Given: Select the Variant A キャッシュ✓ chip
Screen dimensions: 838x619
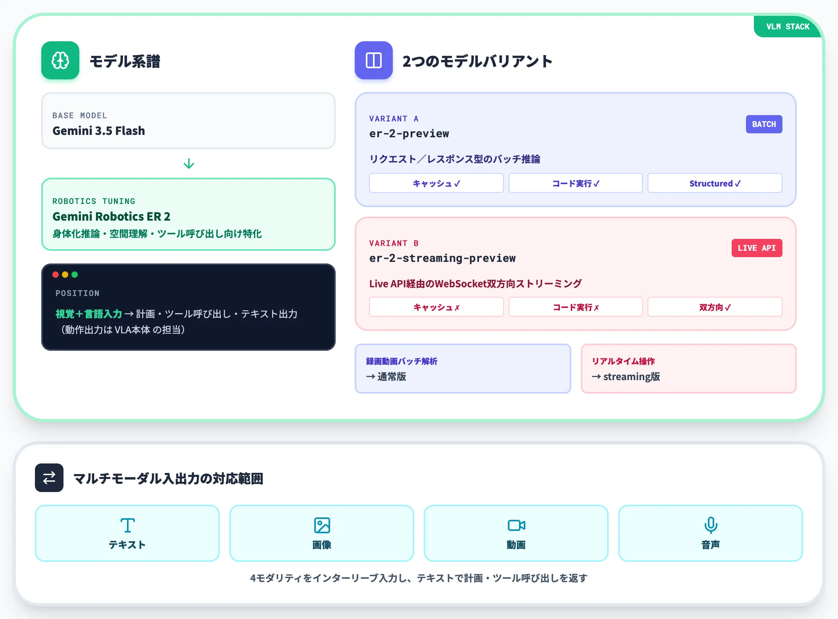Looking at the screenshot, I should [436, 183].
